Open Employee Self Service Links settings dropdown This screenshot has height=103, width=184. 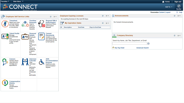tap(55, 17)
